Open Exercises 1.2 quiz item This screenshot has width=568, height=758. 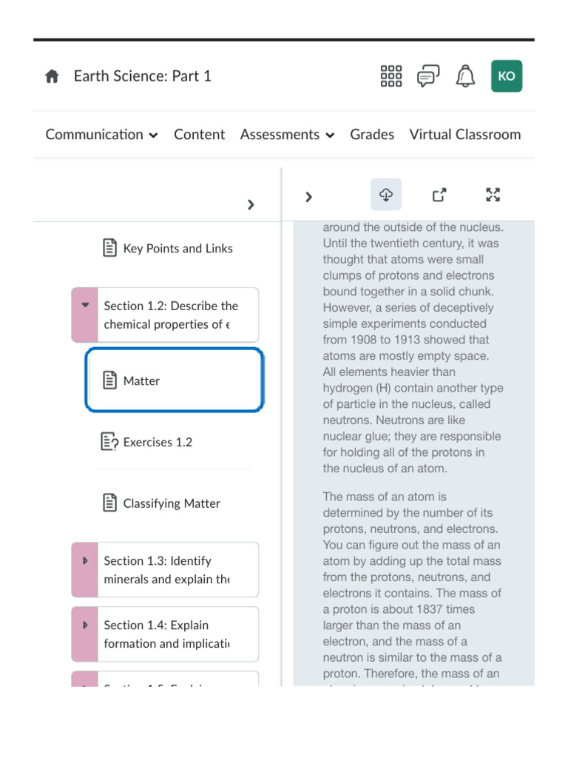[158, 443]
